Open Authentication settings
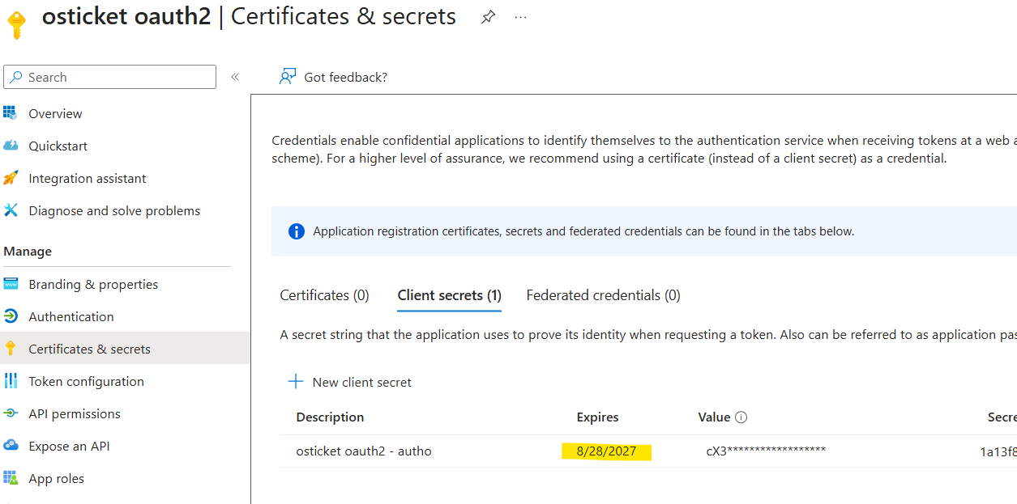The height and width of the screenshot is (504, 1017). 71,316
